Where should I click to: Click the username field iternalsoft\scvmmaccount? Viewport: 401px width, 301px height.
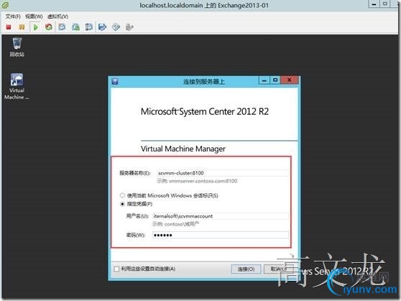[220, 216]
